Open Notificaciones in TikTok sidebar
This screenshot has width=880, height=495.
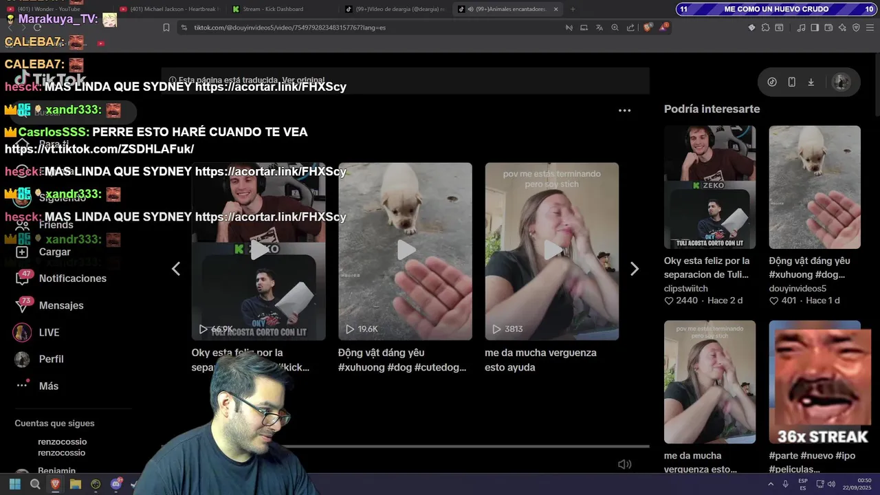click(x=72, y=278)
